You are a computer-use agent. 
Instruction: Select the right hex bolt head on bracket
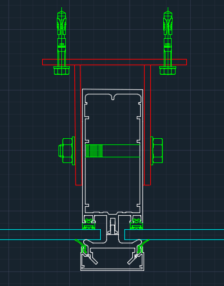coord(156,151)
